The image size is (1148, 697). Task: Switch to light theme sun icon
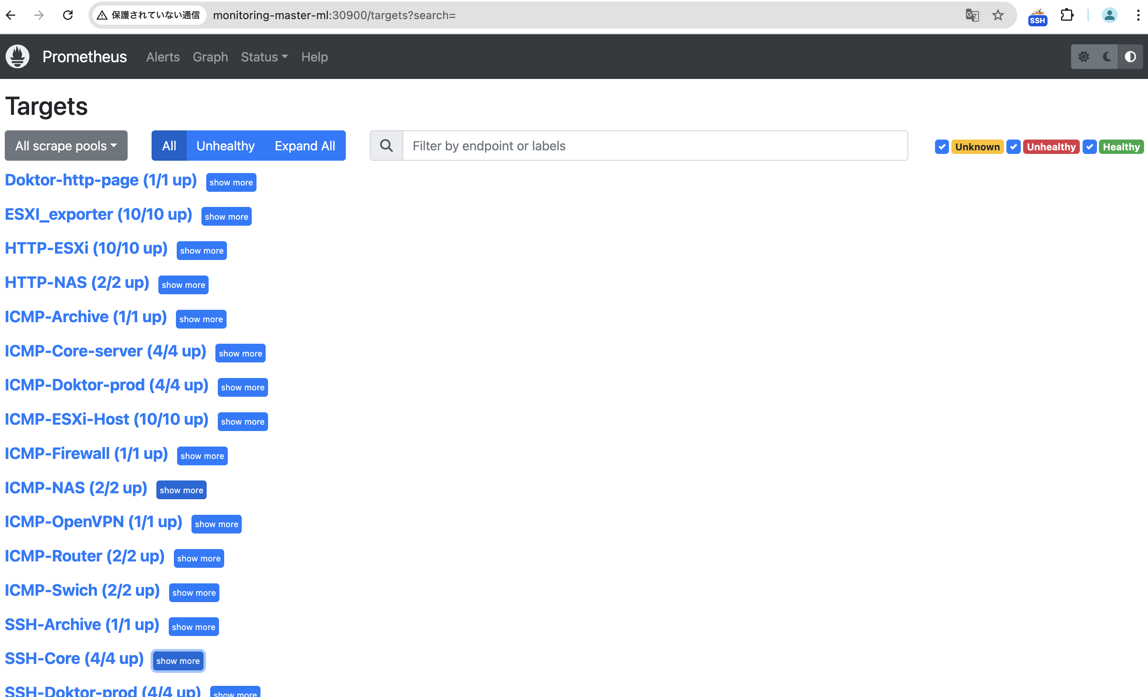click(1084, 57)
